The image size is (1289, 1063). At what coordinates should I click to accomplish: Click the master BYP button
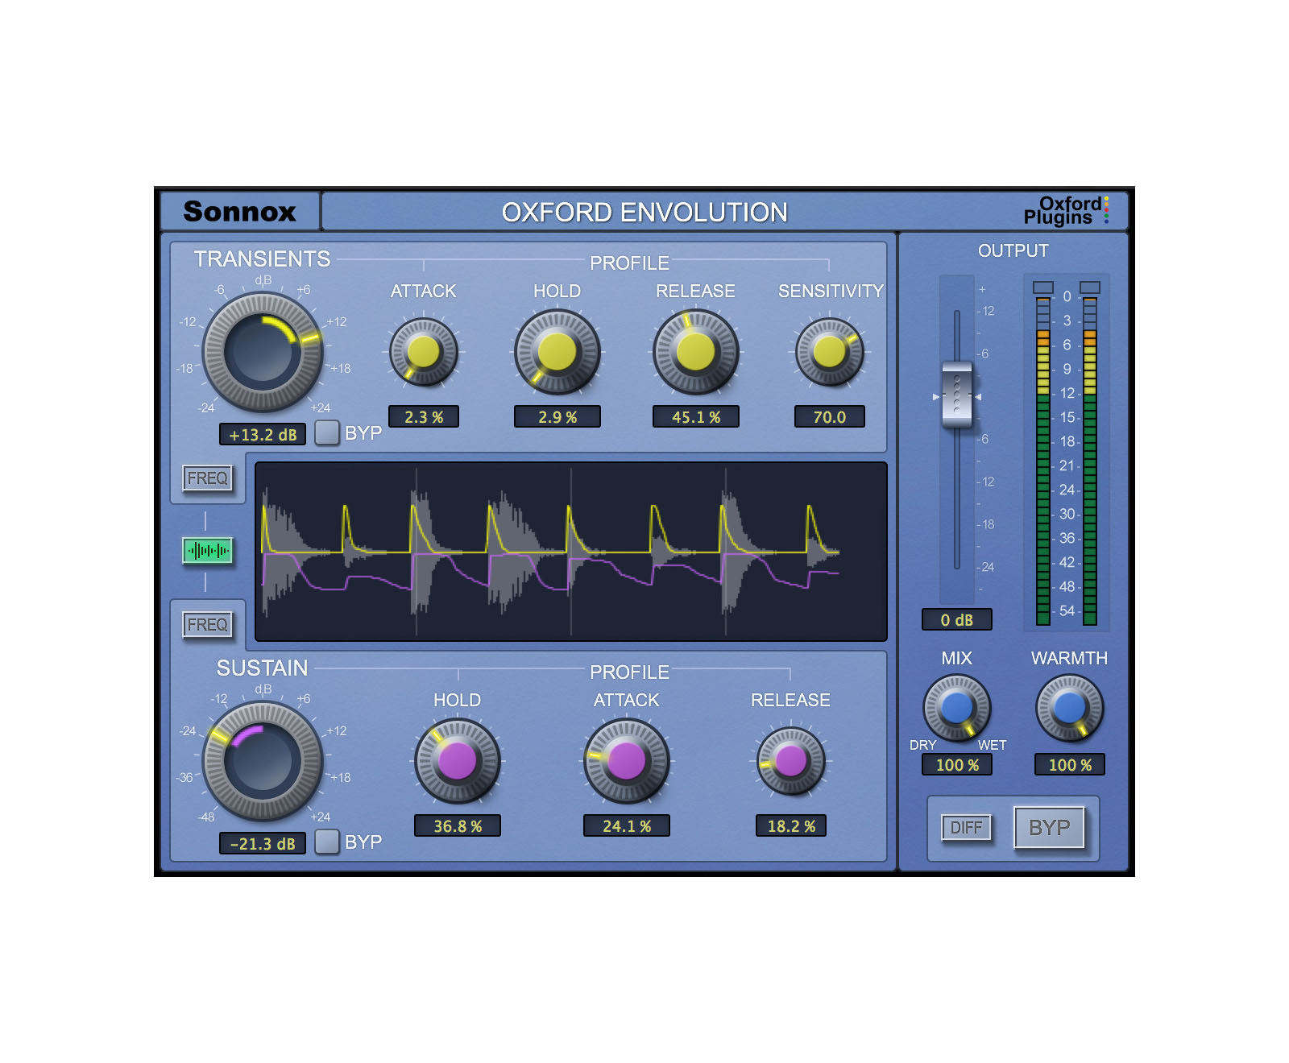coord(1049,828)
